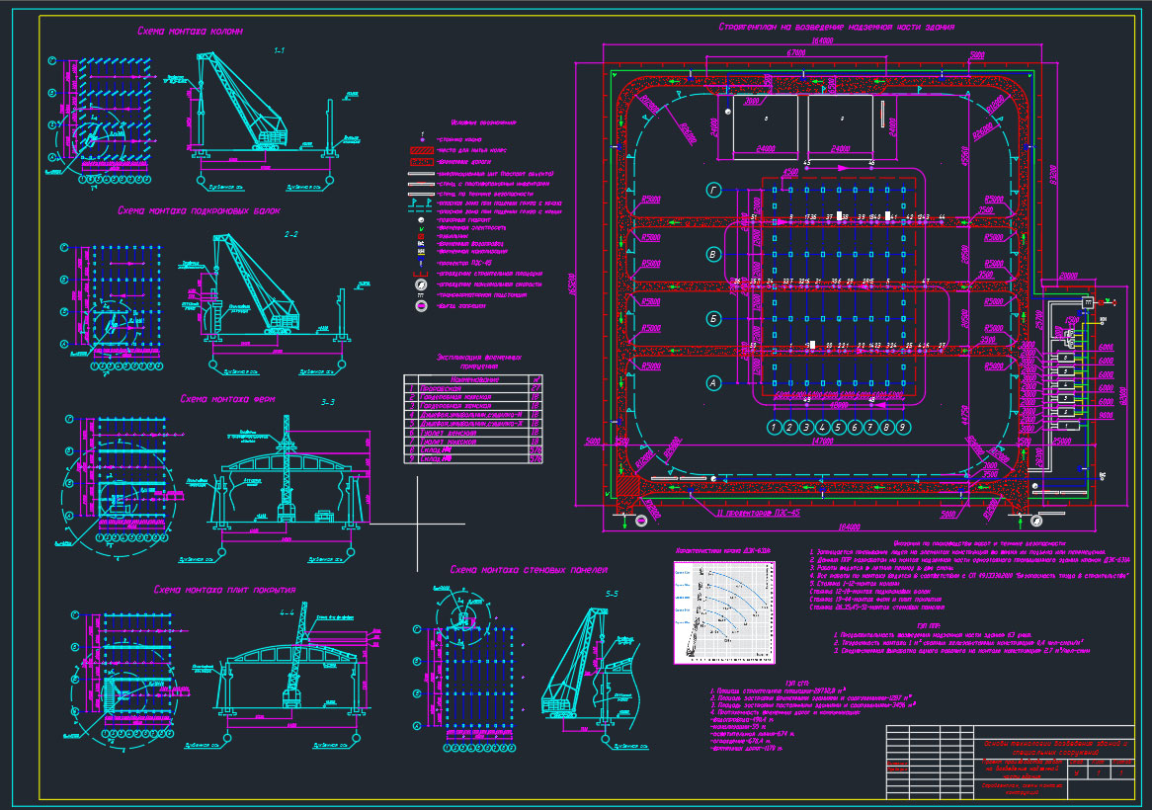Click the red temporary roads swatch in the legend
Image resolution: width=1152 pixels, height=810 pixels.
(421, 161)
